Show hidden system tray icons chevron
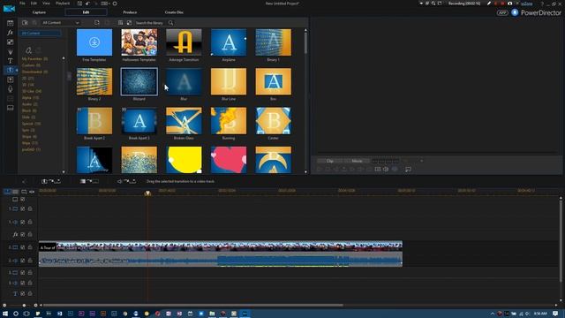The width and height of the screenshot is (565, 318). click(x=492, y=314)
